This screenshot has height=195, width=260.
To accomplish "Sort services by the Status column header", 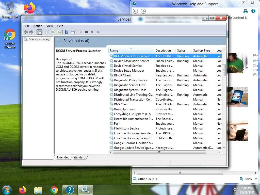I will [183, 51].
